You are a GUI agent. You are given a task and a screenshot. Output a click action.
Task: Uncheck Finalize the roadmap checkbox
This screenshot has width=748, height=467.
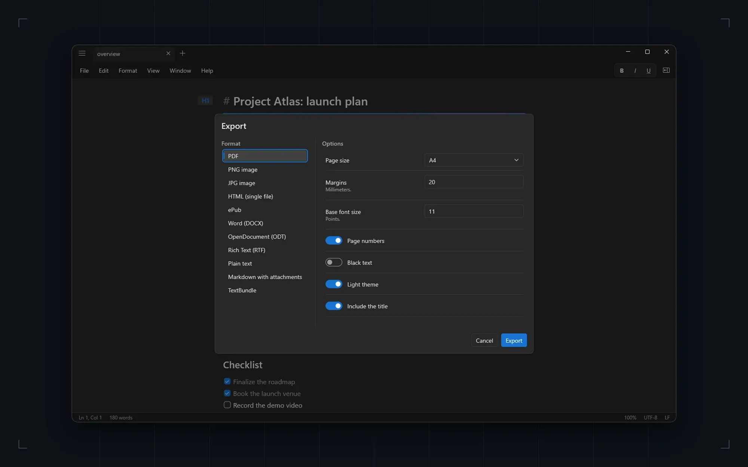click(x=227, y=381)
